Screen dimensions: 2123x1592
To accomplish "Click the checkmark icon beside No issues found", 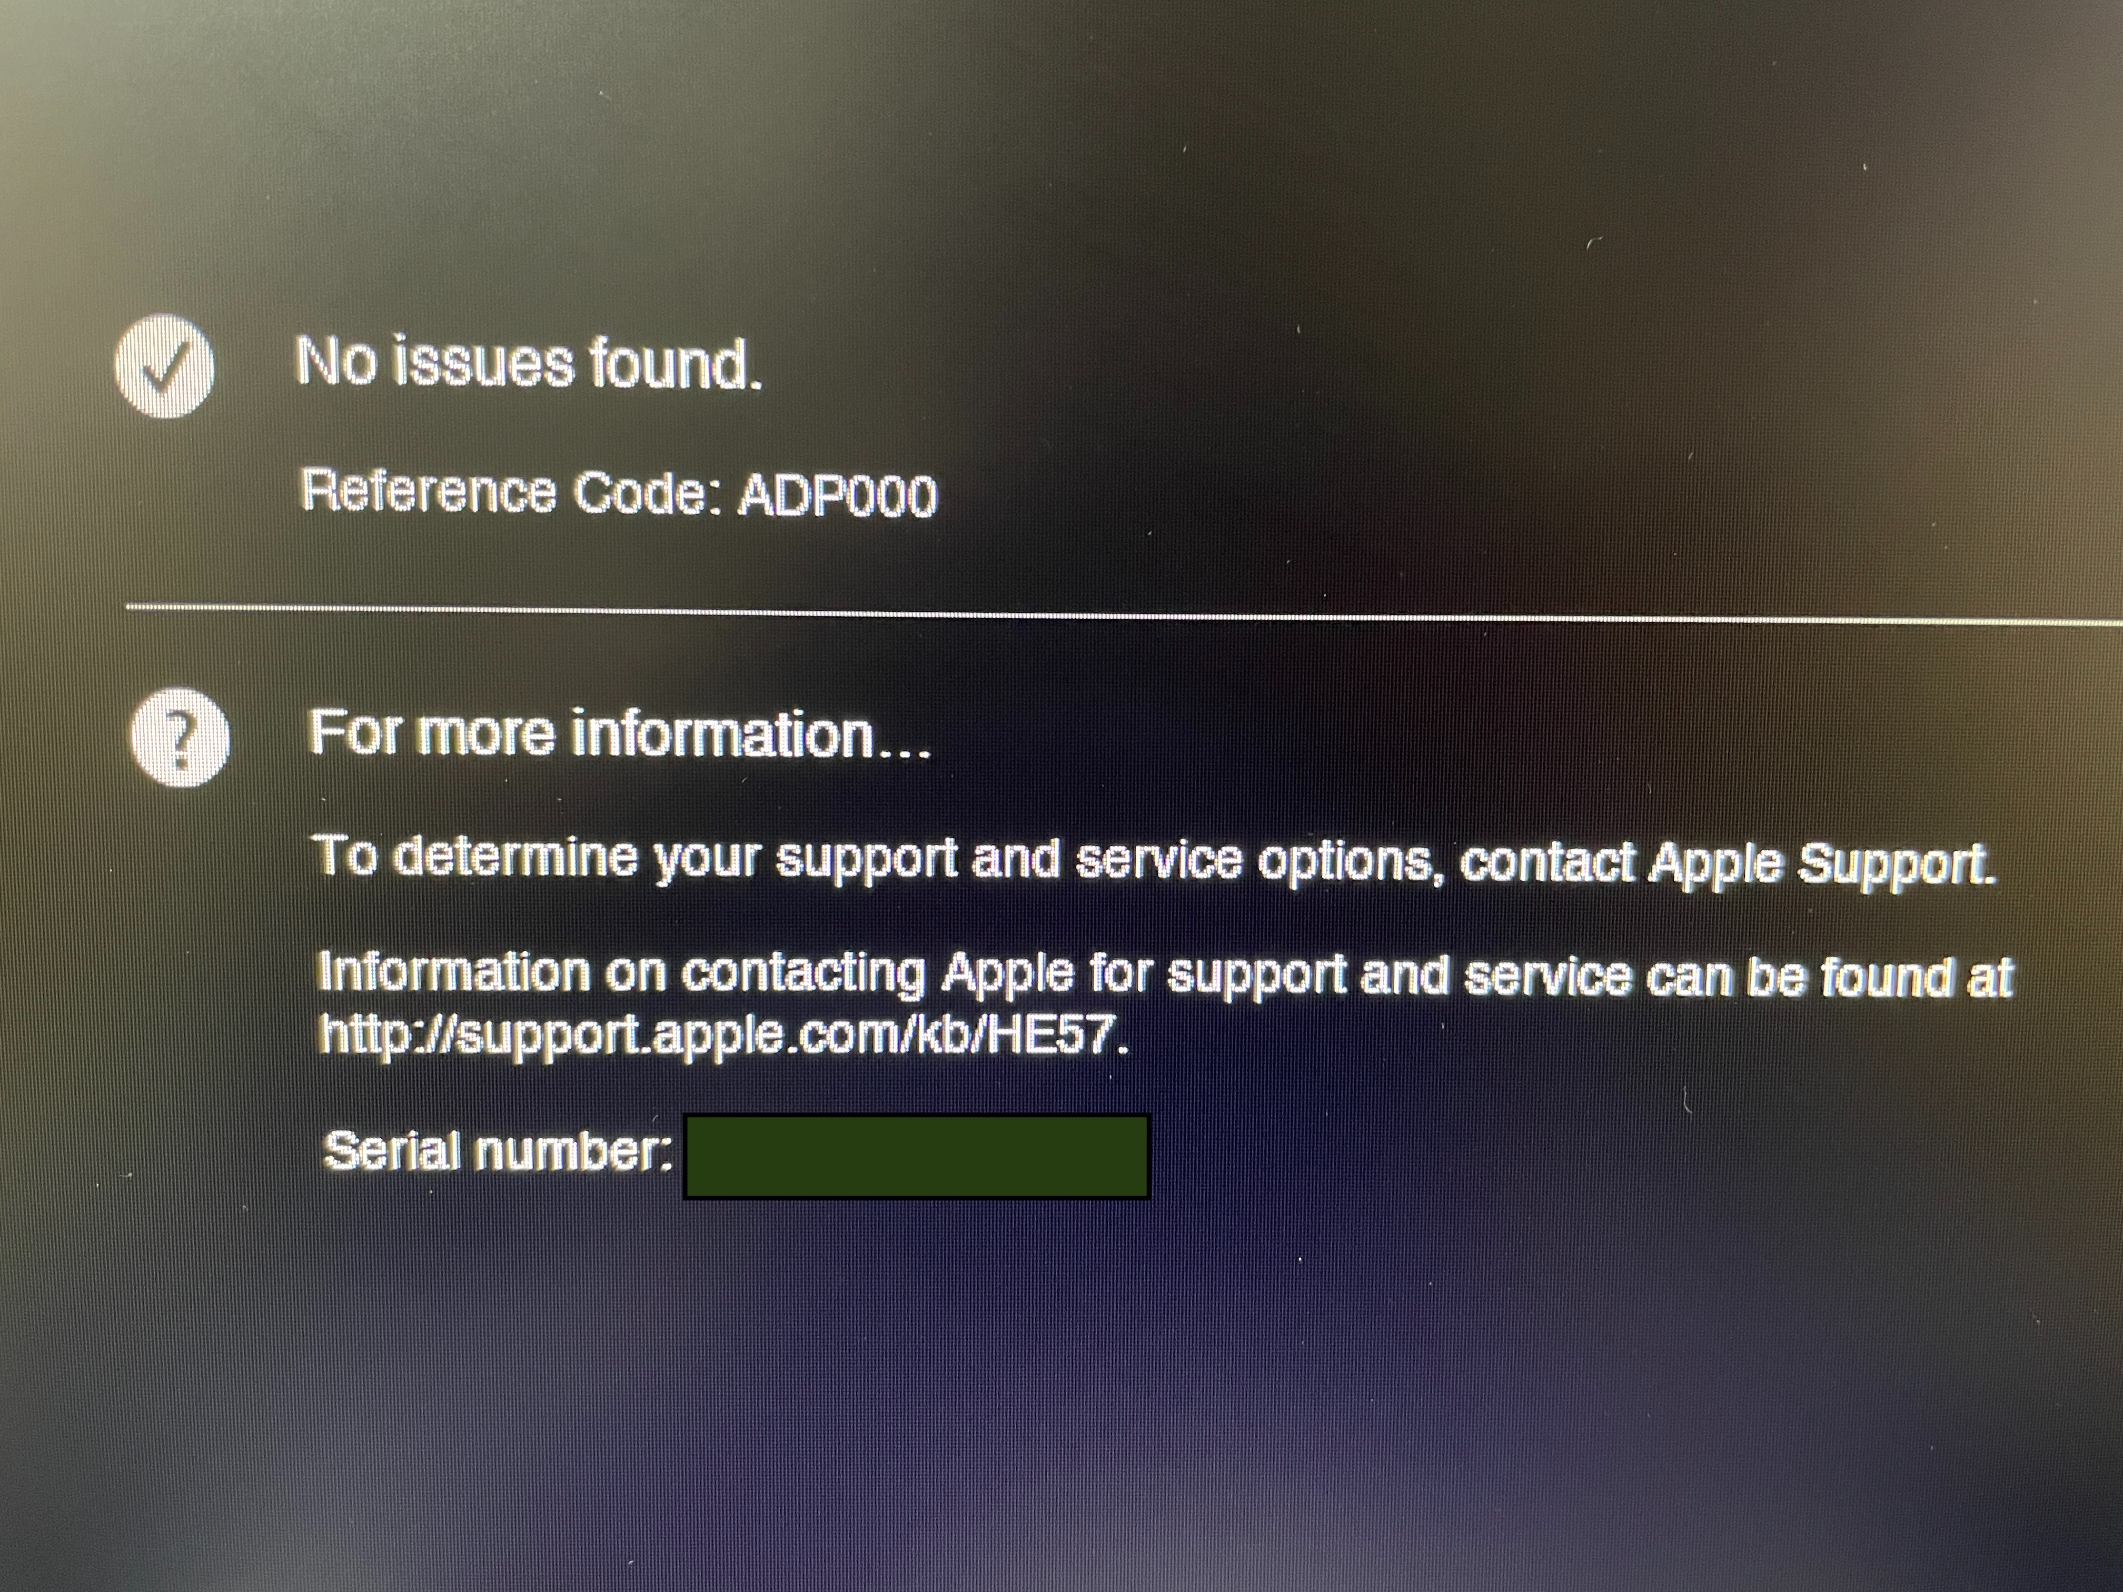I will (164, 365).
